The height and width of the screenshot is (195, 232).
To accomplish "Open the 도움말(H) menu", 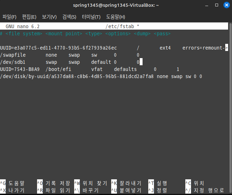I will pyautogui.click(x=115, y=17).
